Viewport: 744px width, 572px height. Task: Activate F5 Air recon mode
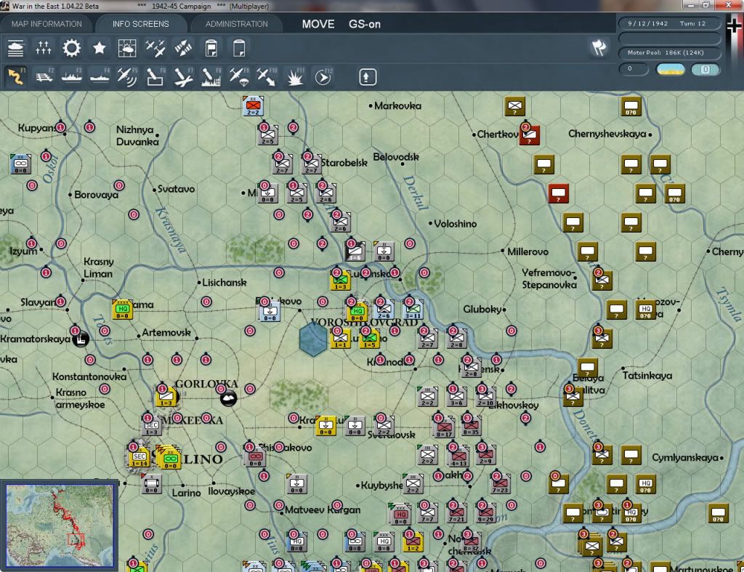[x=127, y=76]
